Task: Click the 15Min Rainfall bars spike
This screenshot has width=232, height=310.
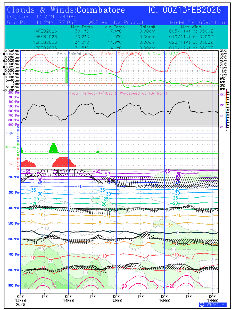Action: tap(66, 70)
